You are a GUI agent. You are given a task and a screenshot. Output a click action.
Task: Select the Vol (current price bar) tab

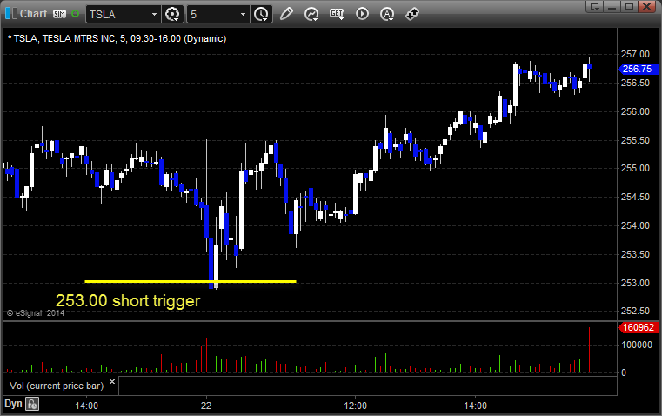pyautogui.click(x=57, y=386)
